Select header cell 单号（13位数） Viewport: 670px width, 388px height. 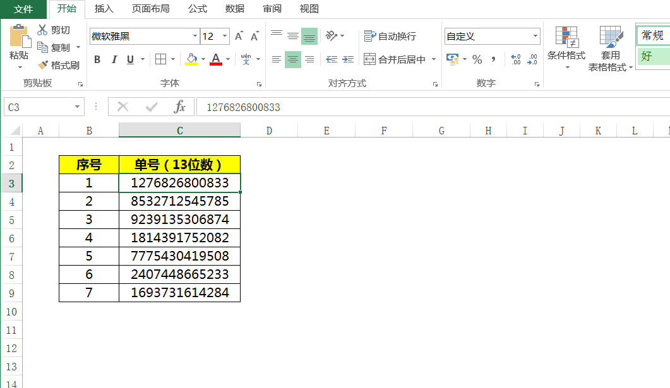click(180, 164)
